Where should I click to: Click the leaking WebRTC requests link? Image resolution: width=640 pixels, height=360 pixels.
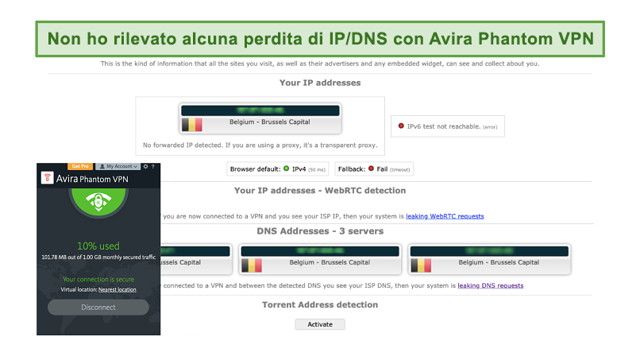pyautogui.click(x=445, y=216)
